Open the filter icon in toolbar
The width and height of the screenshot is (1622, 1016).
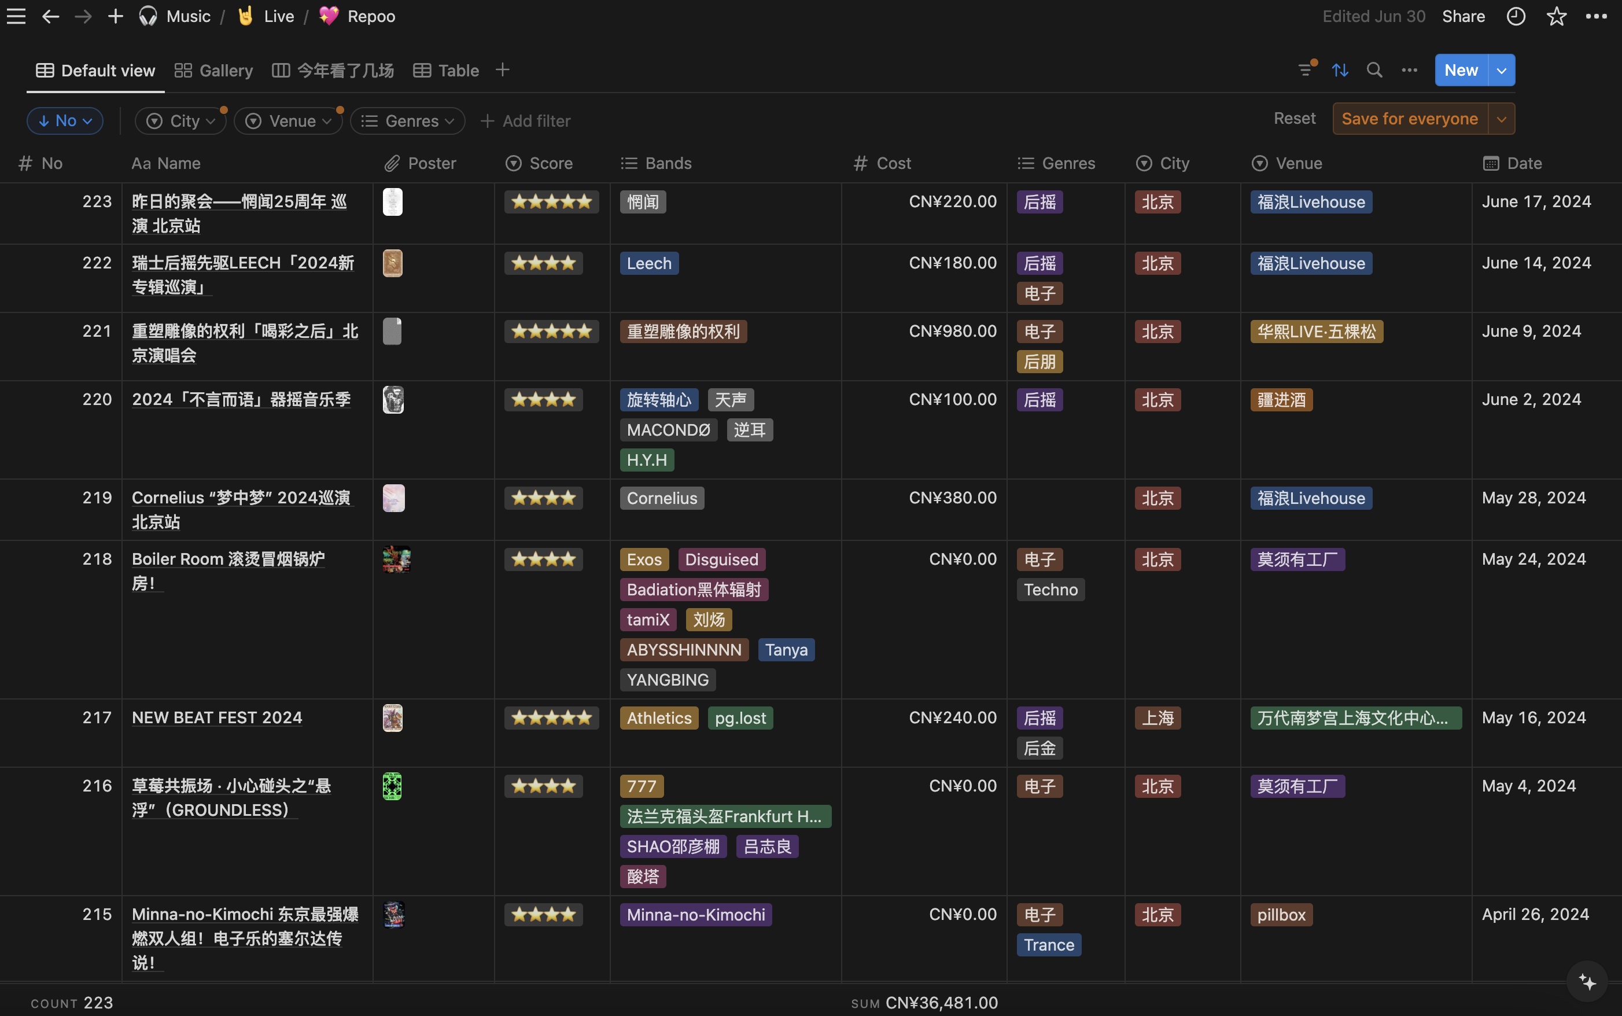pos(1305,70)
